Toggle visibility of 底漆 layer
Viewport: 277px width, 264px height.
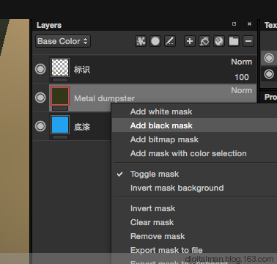coord(40,126)
